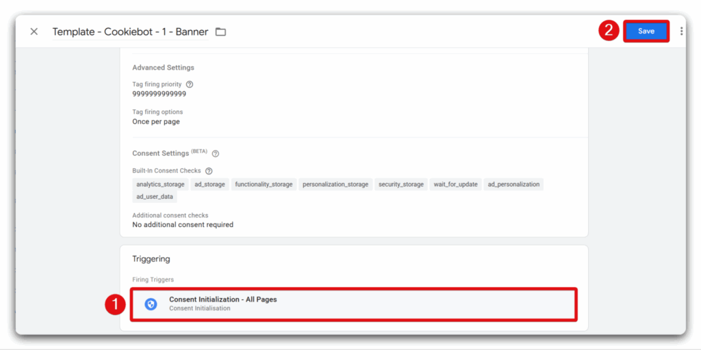This screenshot has width=701, height=350.
Task: Open help icon beside Tag firing priority
Action: point(190,84)
